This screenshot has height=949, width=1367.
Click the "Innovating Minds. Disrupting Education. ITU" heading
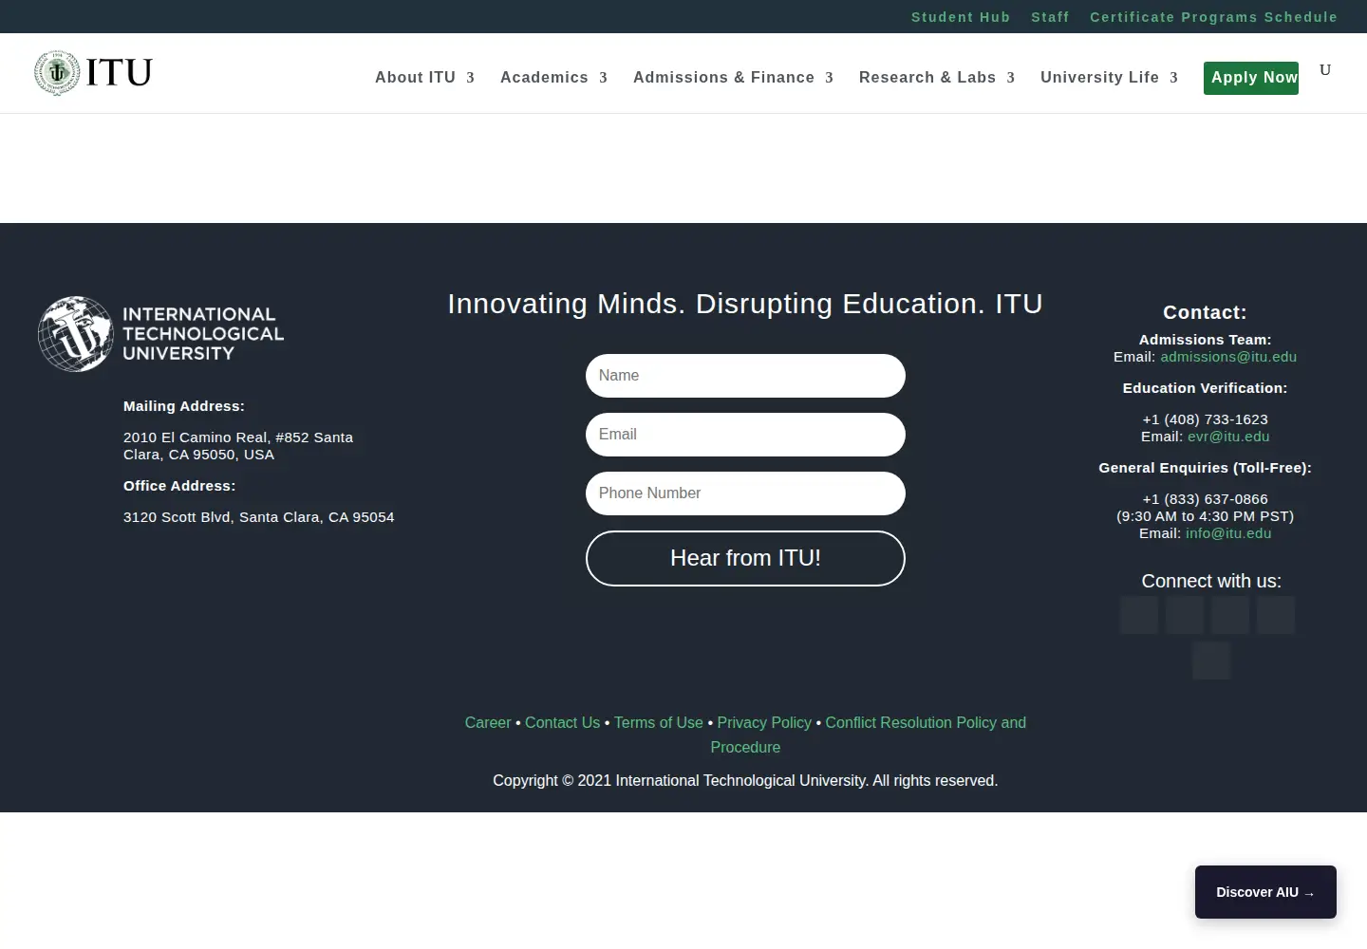(745, 304)
